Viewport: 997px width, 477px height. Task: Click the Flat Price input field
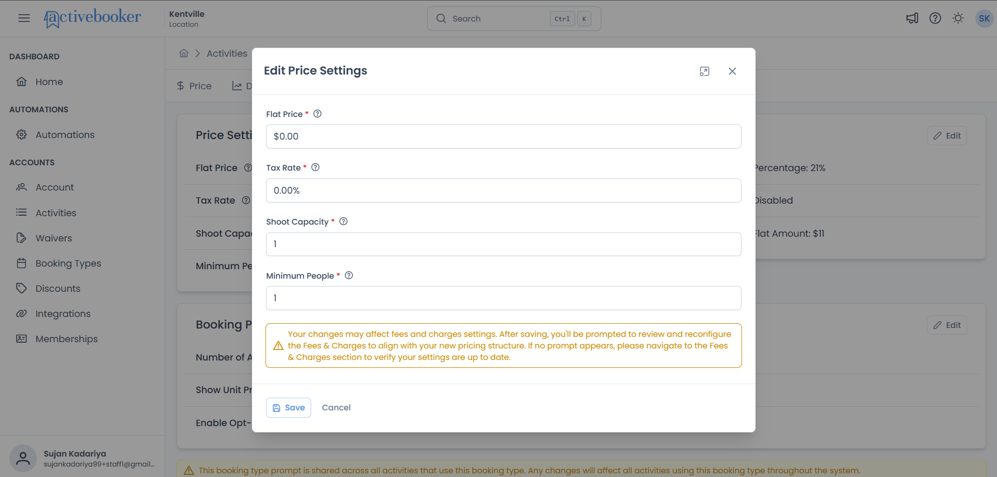(504, 136)
